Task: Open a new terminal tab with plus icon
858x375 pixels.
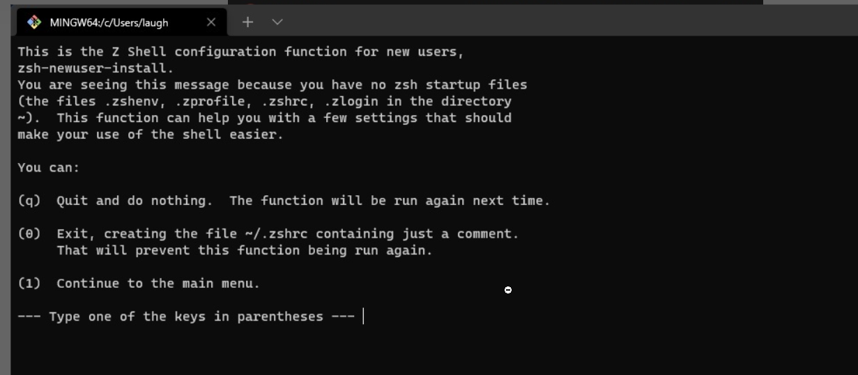Action: 247,22
